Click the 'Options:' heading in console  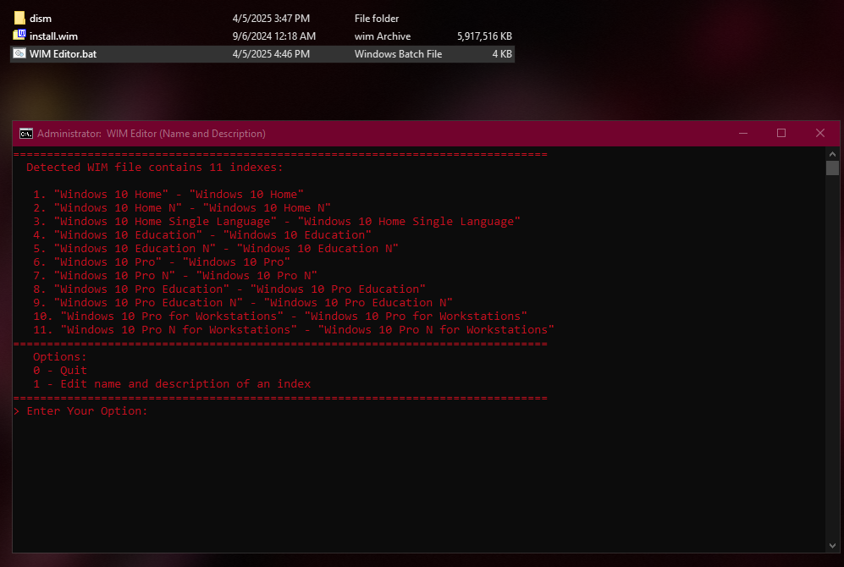60,356
